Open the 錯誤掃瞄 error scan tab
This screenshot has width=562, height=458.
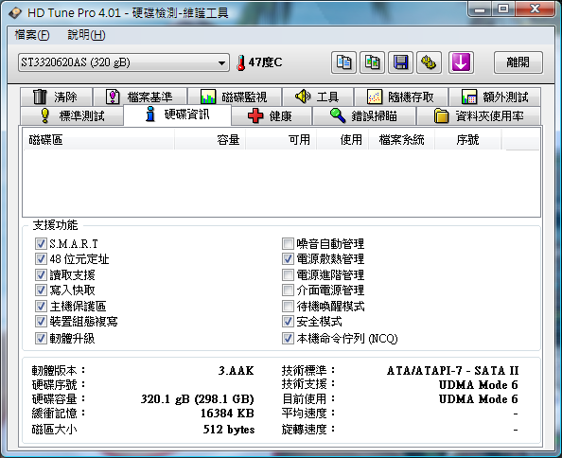(x=364, y=115)
